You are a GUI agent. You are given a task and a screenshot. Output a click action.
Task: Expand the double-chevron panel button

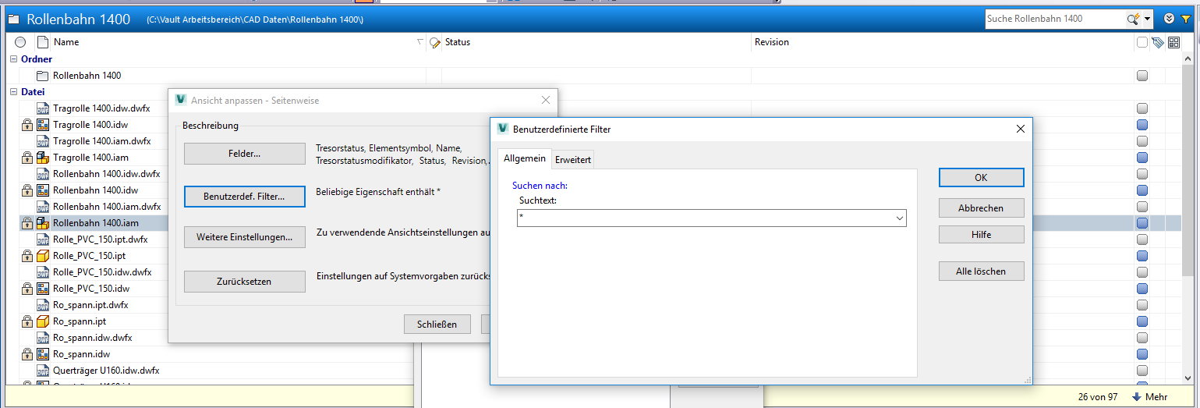(x=1169, y=19)
